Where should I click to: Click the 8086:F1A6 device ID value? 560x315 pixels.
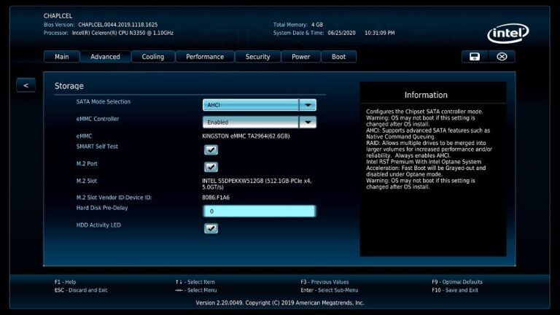click(216, 198)
